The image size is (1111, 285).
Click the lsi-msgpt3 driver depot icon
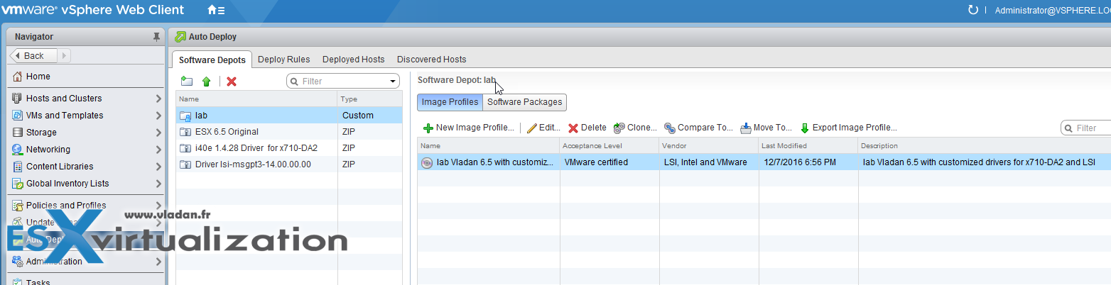pyautogui.click(x=185, y=164)
